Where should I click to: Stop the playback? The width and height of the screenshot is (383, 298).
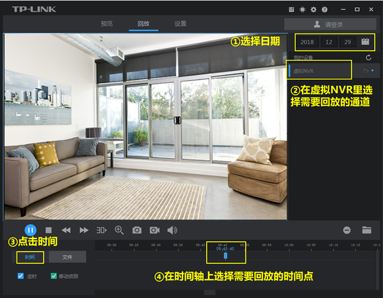tap(48, 230)
